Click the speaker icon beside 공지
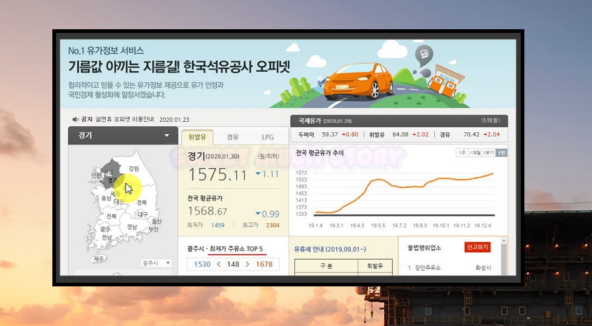The height and width of the screenshot is (326, 592). point(75,119)
